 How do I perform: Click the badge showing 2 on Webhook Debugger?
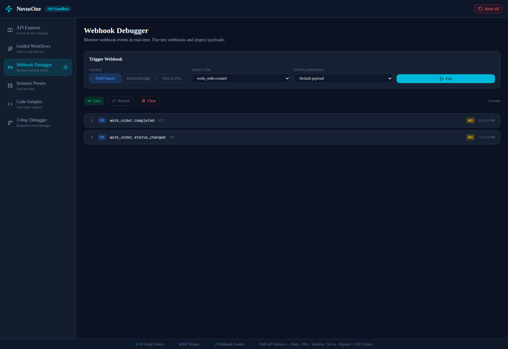click(x=65, y=67)
